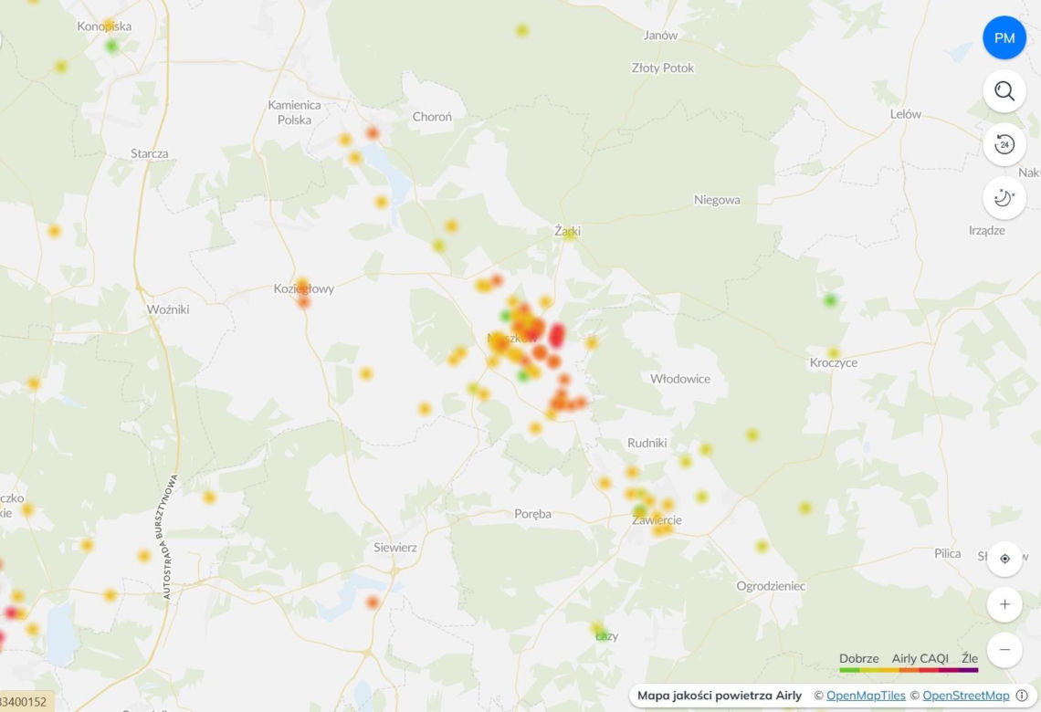Click the Poręba town label
This screenshot has height=712, width=1041.
pyautogui.click(x=532, y=514)
